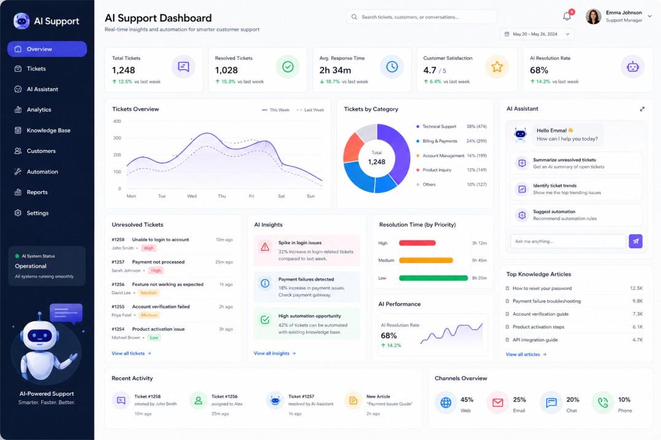Choose Identify ticket trends suggestion

tap(576, 189)
